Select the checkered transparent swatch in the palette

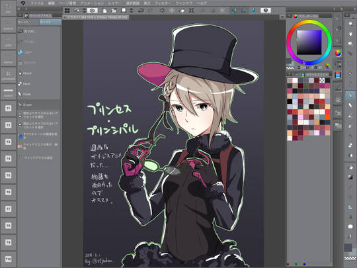(322, 81)
